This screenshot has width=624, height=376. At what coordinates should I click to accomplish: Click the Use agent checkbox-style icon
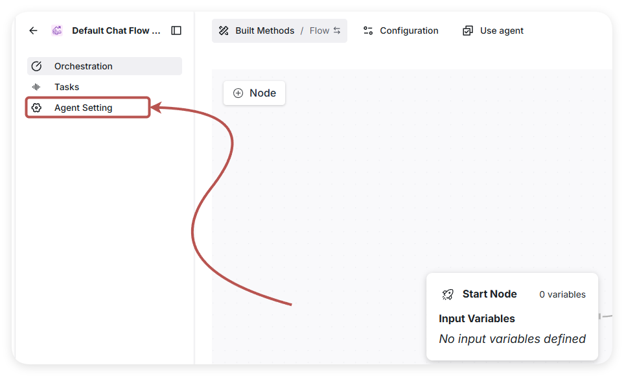468,30
